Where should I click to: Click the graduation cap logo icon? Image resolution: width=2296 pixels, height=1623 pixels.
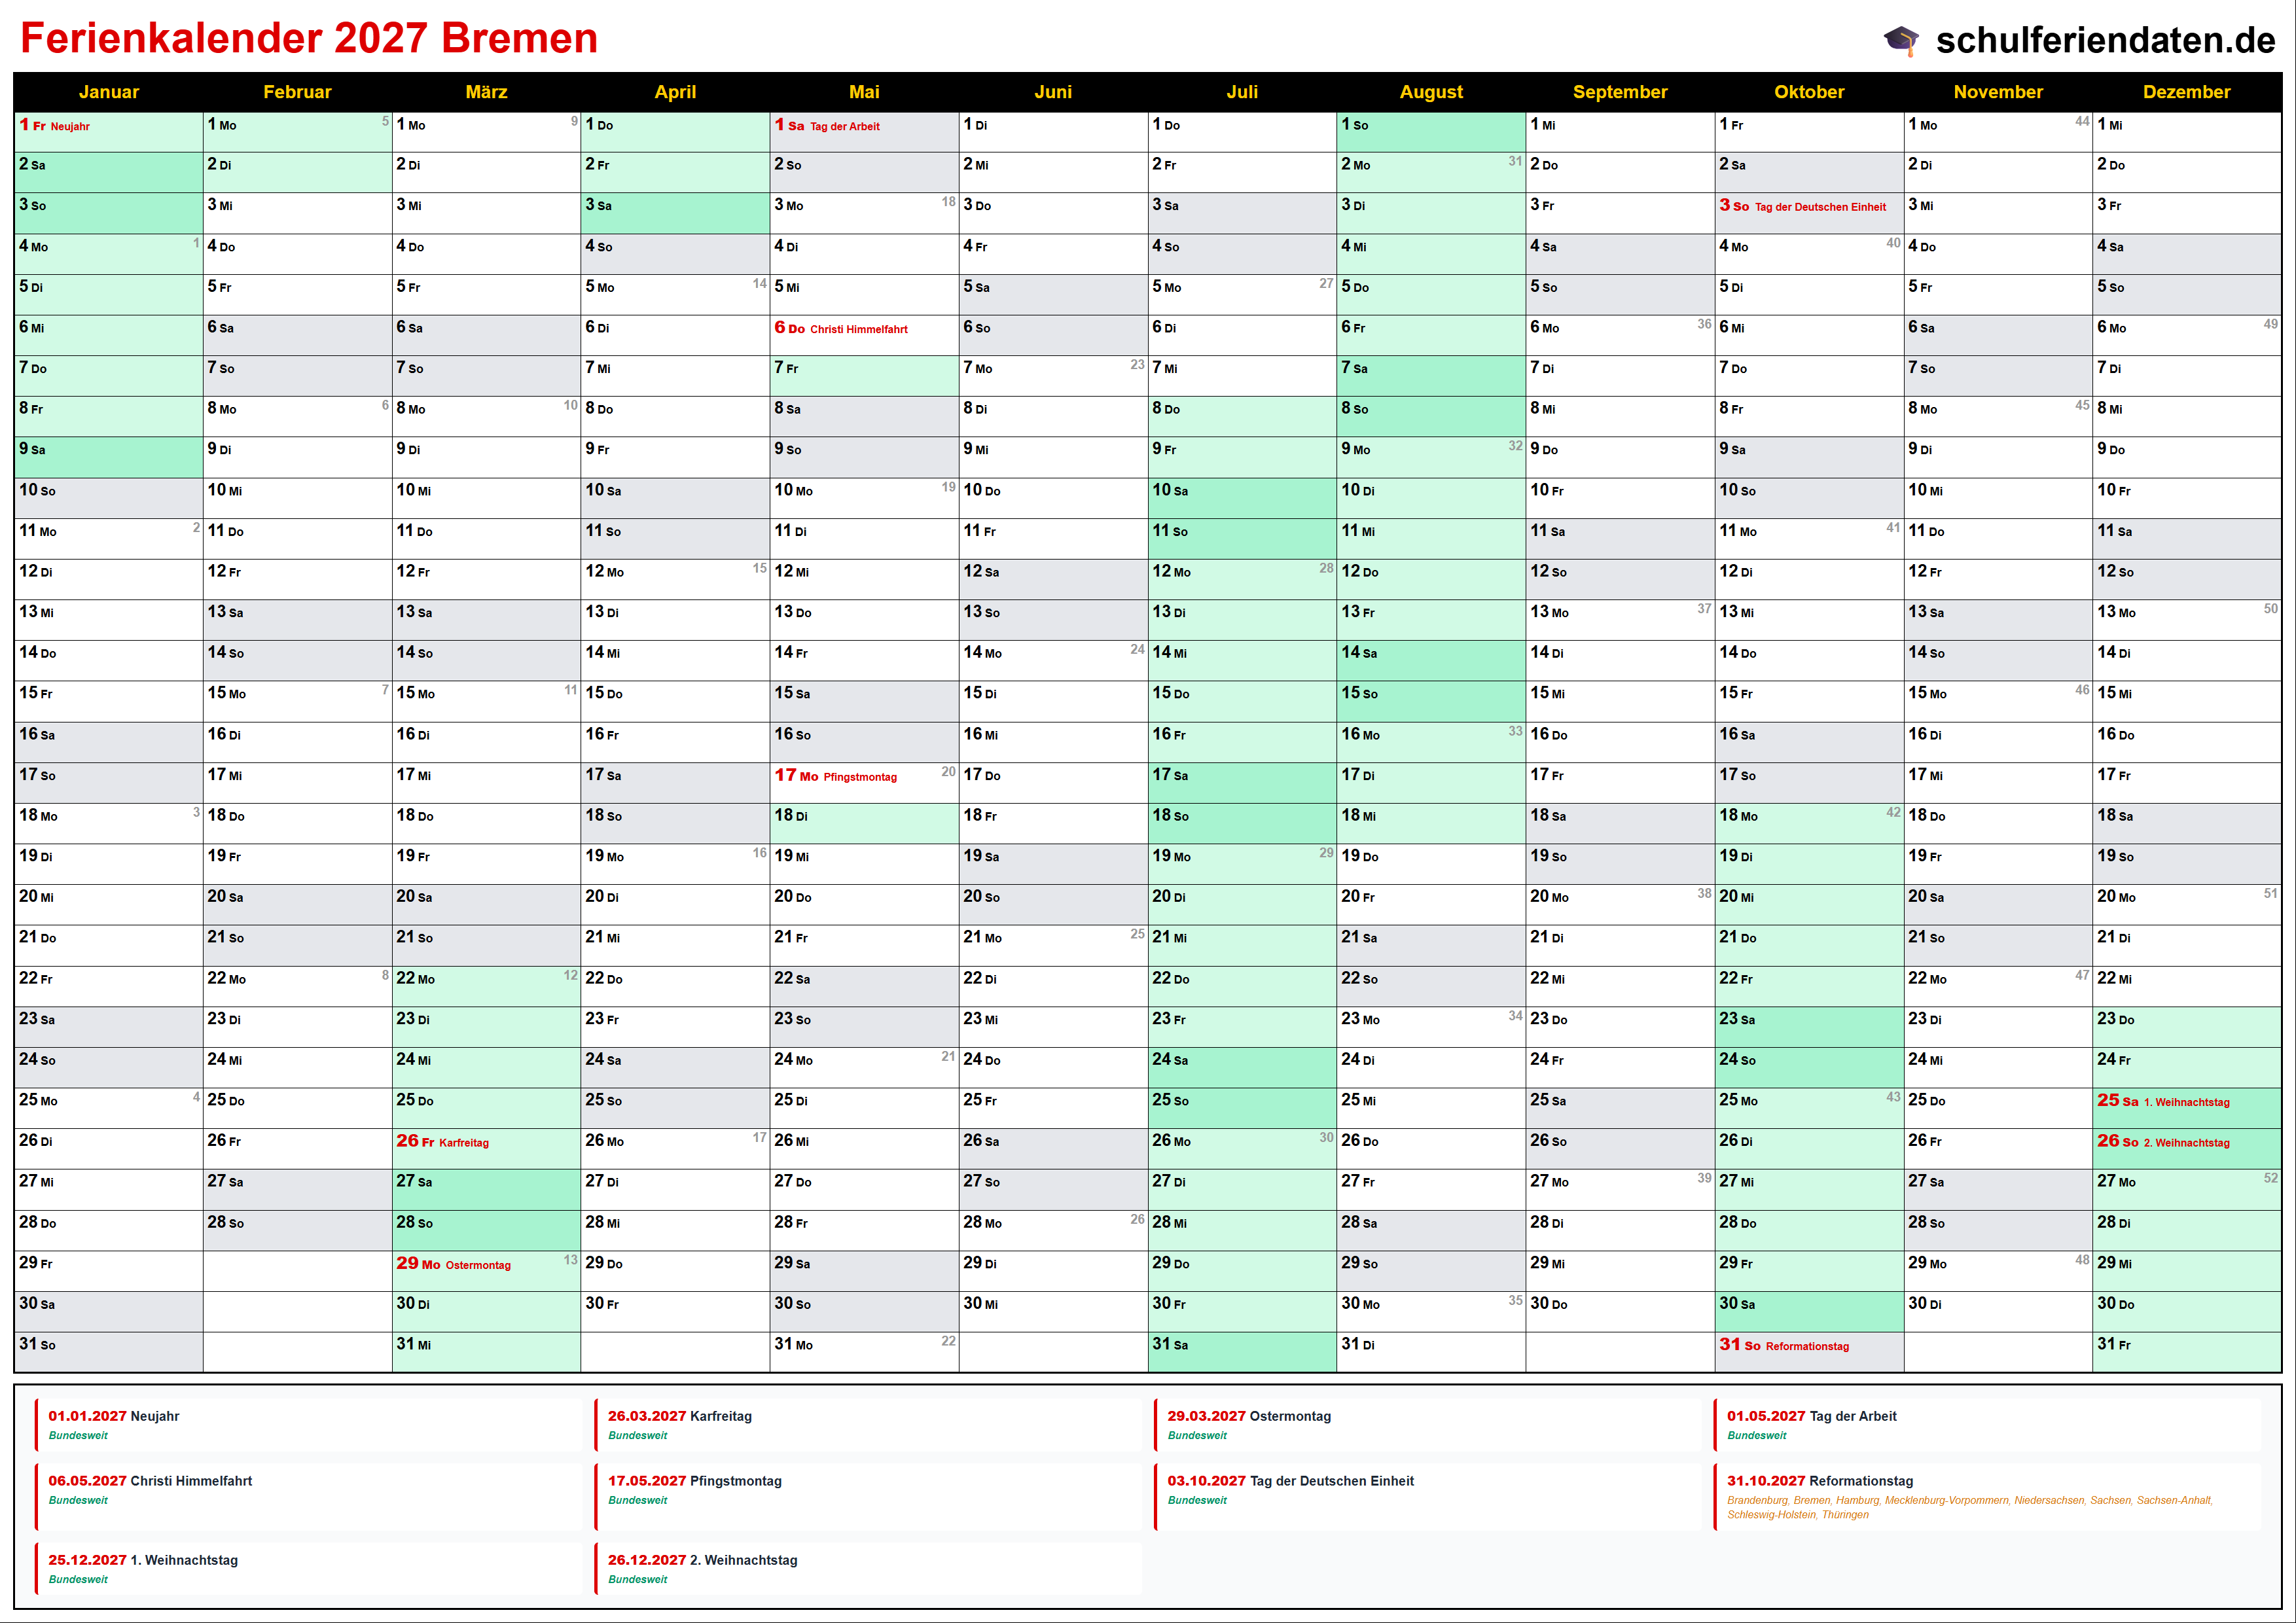tap(1901, 40)
